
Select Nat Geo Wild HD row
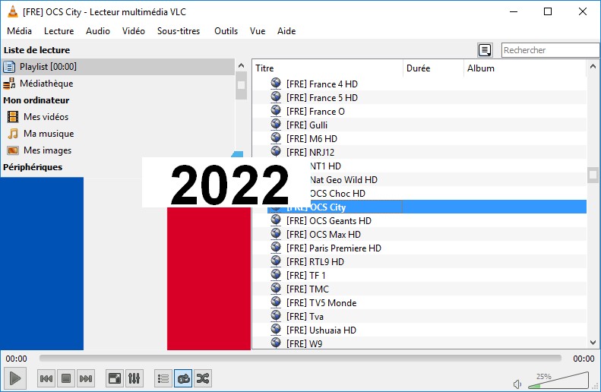[x=448, y=180]
